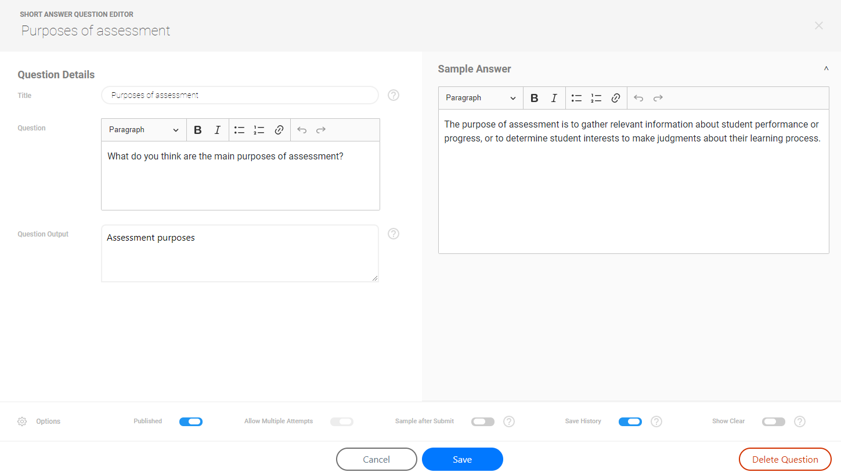Click the Options gear icon
Viewport: 841px width, 476px height.
point(22,422)
